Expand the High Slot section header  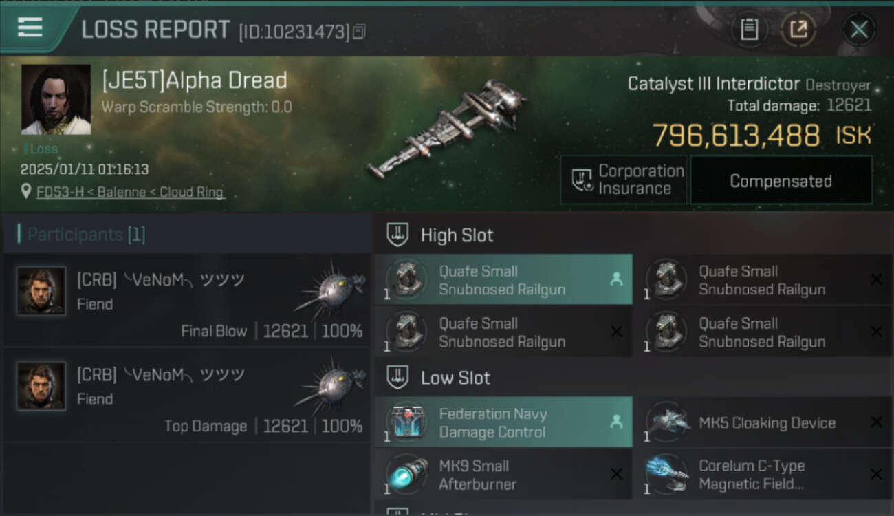click(633, 235)
